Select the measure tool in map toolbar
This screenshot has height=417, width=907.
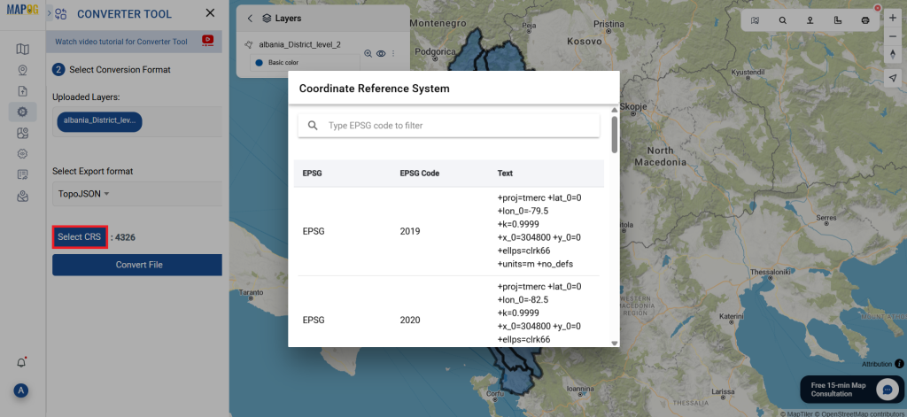click(838, 20)
